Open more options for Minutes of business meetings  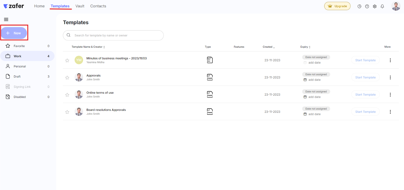point(390,60)
